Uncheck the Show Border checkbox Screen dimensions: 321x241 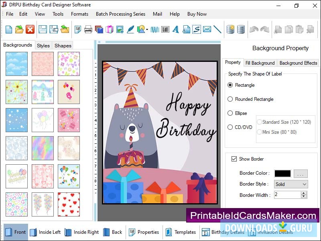click(234, 159)
